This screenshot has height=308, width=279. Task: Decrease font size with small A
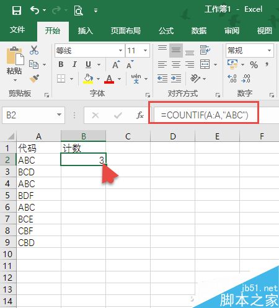tap(130, 64)
